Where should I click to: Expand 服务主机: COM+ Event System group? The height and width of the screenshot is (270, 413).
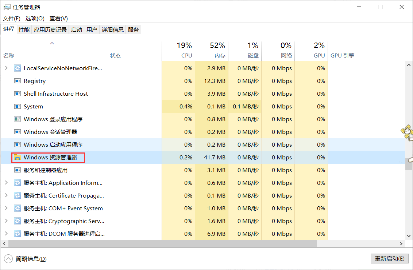click(6, 208)
